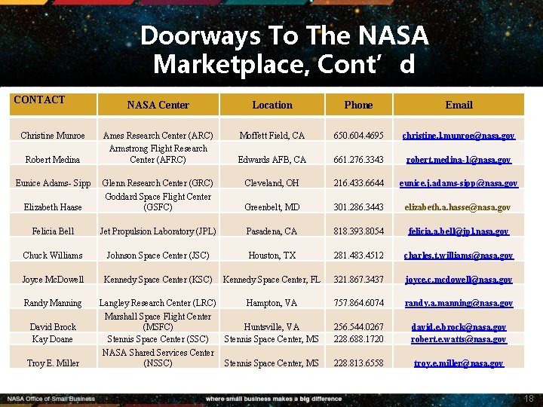Click the Greenbelt, MD location
The image size is (543, 407).
272,207
